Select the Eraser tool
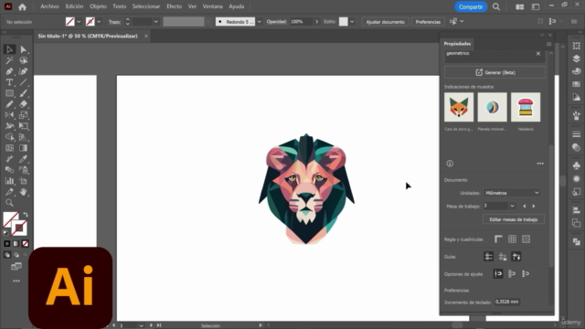The height and width of the screenshot is (329, 585). [x=24, y=104]
